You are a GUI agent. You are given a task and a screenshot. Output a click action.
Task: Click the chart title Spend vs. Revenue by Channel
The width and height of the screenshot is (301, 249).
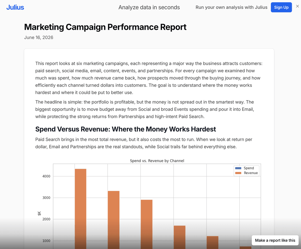tap(157, 161)
